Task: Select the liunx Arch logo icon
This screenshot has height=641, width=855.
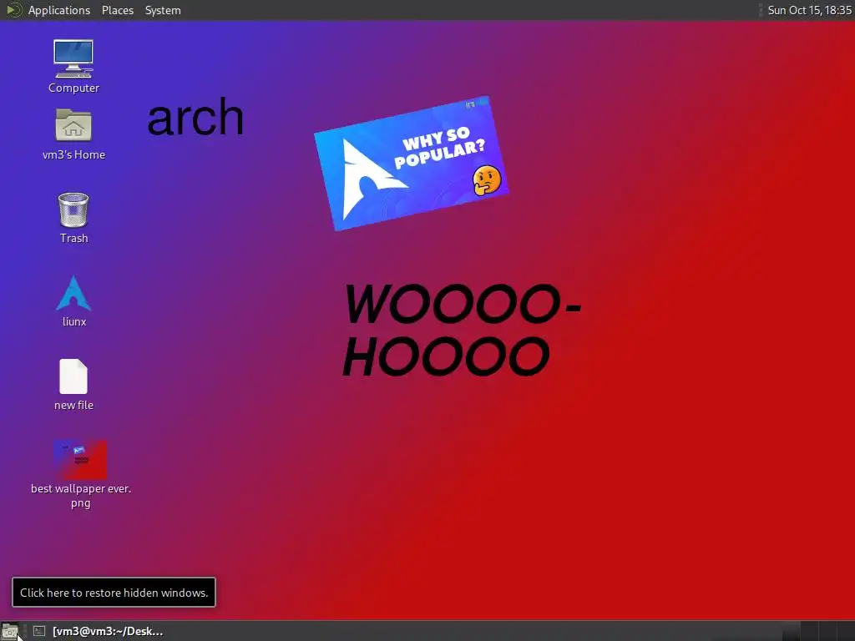Action: (x=73, y=293)
